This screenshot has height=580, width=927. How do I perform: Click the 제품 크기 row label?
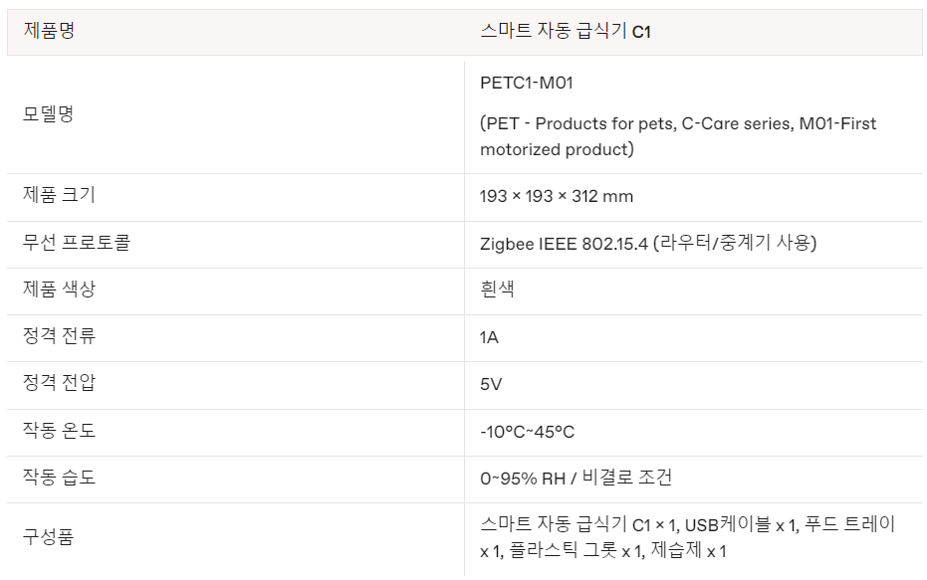(59, 195)
